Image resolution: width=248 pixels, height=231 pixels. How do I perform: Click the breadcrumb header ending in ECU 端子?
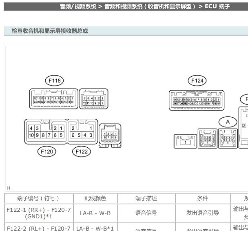tap(144, 7)
